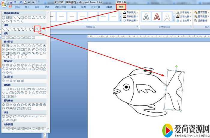210x138 pixels.
Task: Choose the right arrow in 箭头总汇
Action: point(4,65)
